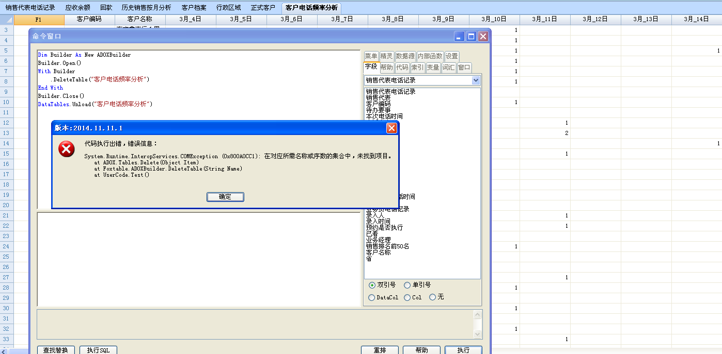Expand the 销售代表电话记录 table dropdown
The width and height of the screenshot is (722, 354).
pos(476,80)
